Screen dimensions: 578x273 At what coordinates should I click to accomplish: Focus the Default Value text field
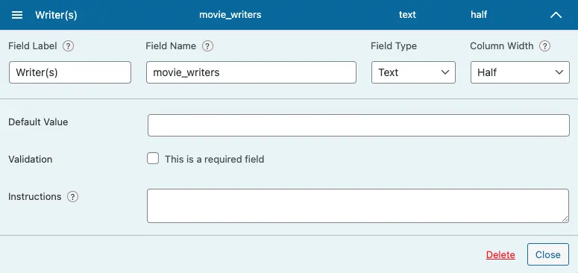click(x=359, y=125)
